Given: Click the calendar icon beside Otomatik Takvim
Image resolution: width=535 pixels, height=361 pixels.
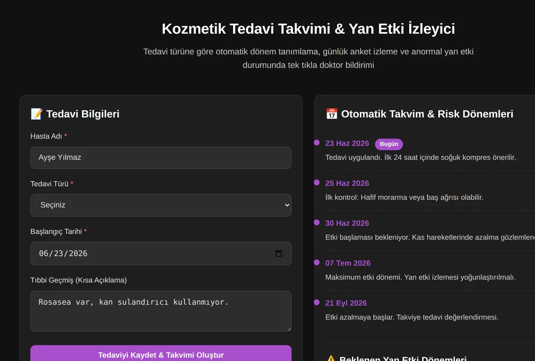Looking at the screenshot, I should 332,114.
